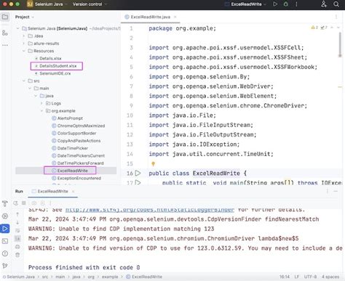Expand the Logs package
Image resolution: width=345 pixels, height=281 pixels.
41,103
